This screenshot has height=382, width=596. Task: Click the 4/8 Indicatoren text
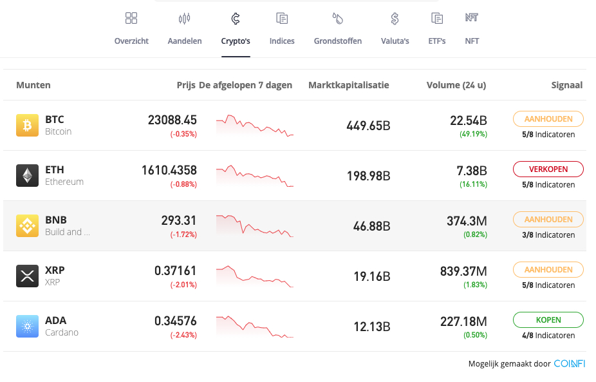pyautogui.click(x=548, y=335)
